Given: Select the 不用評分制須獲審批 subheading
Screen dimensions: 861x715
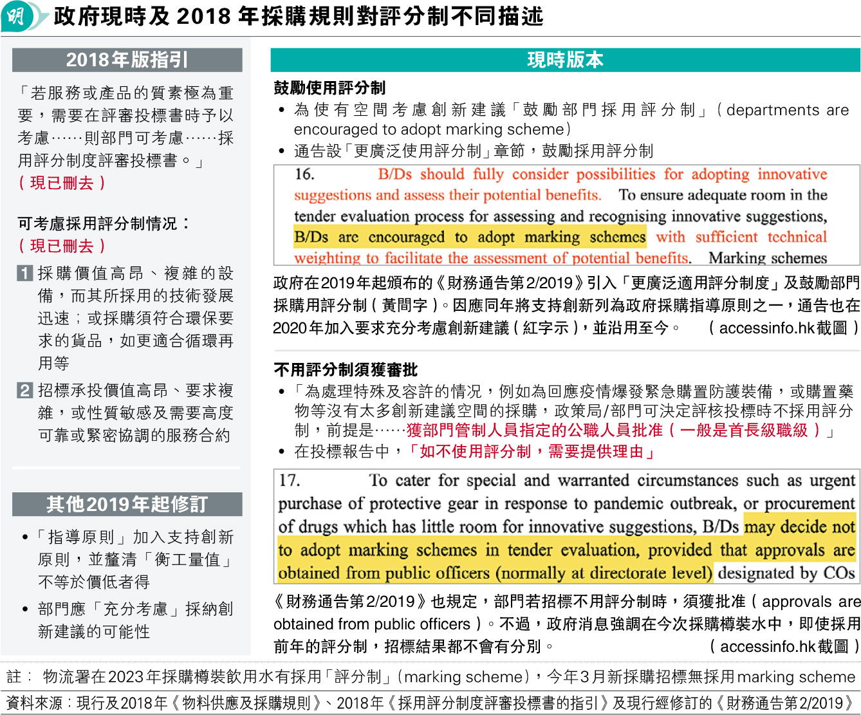Looking at the screenshot, I should [346, 369].
